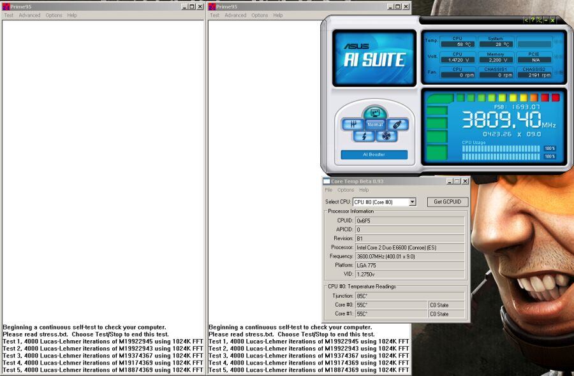Viewport: 574px width, 376px height.
Task: Click the monitor icon in AI Suite
Action: (374, 113)
